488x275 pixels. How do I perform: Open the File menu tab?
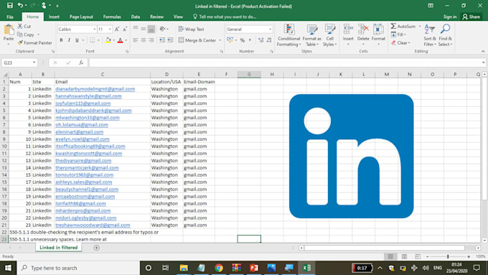point(10,17)
